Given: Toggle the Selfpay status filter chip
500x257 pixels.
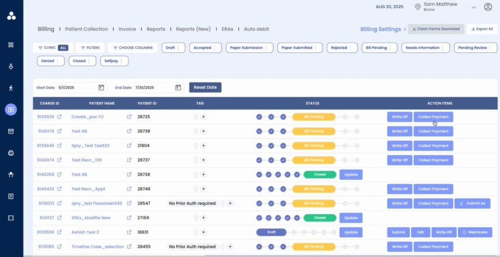Looking at the screenshot, I should (x=114, y=61).
